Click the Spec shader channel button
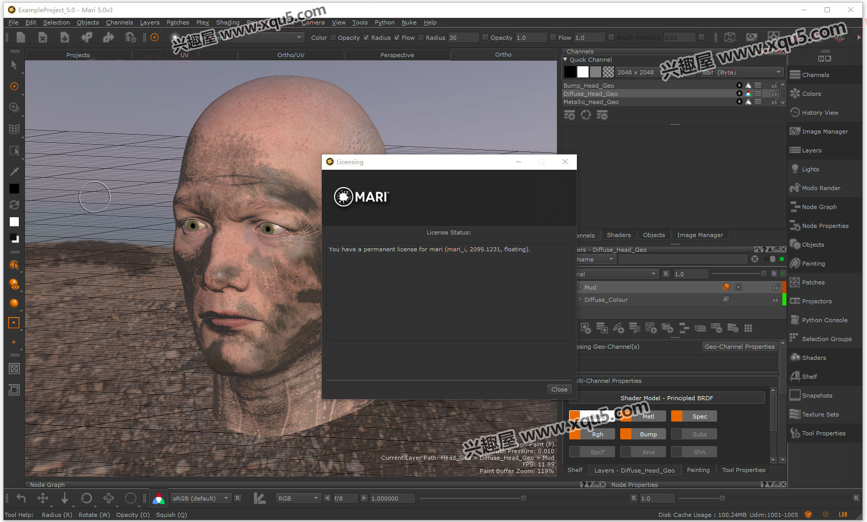Screen dimensions: 867x522 (694, 416)
